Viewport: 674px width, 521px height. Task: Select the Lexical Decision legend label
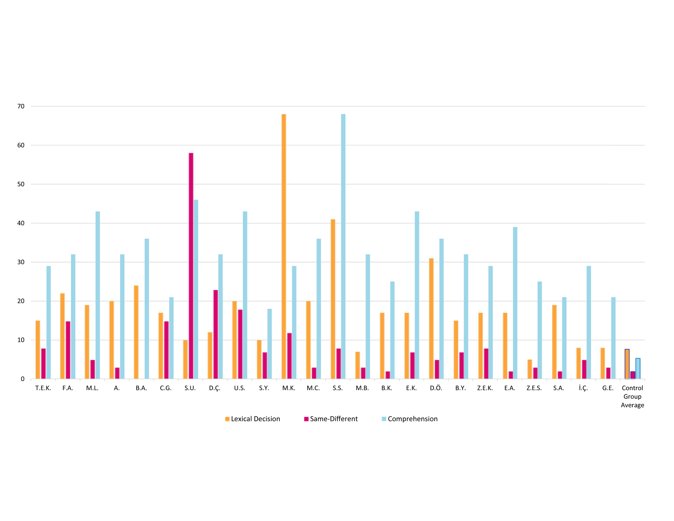pos(256,419)
